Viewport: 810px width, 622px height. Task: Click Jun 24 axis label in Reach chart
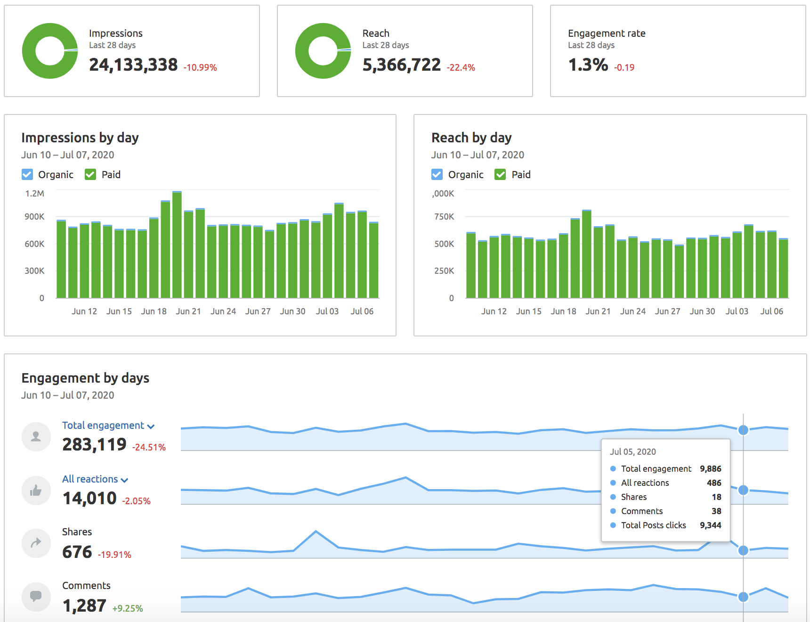coord(633,311)
